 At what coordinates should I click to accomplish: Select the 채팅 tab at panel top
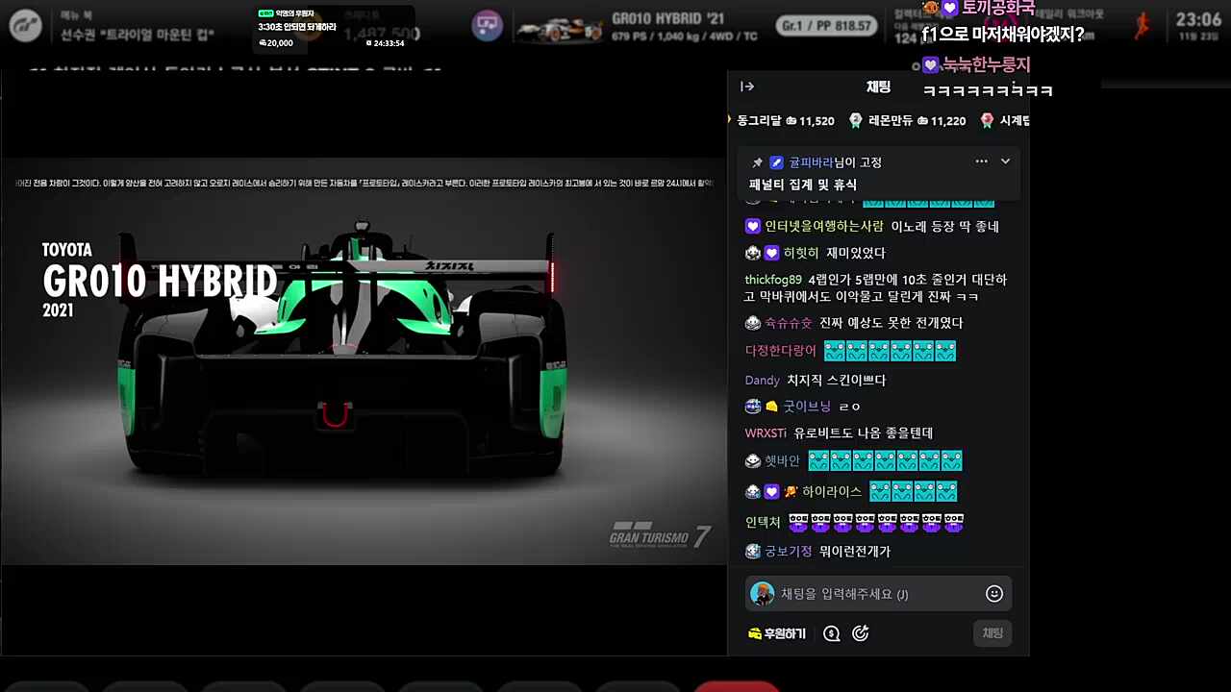[876, 86]
